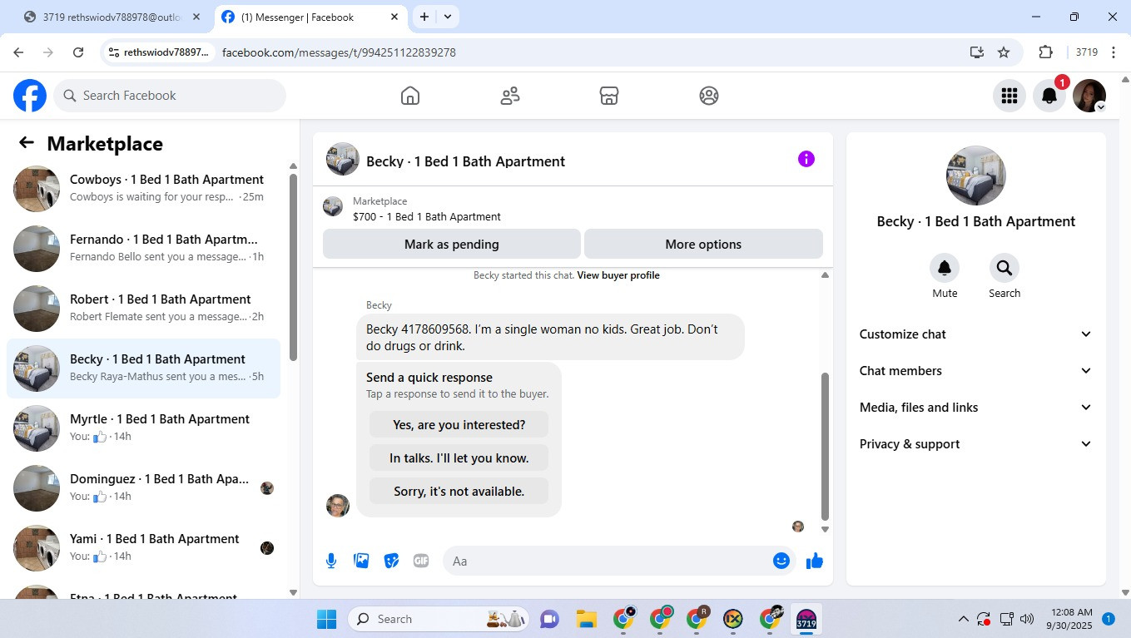Open the notifications bell
Viewport: 1131px width, 638px height.
point(1049,96)
